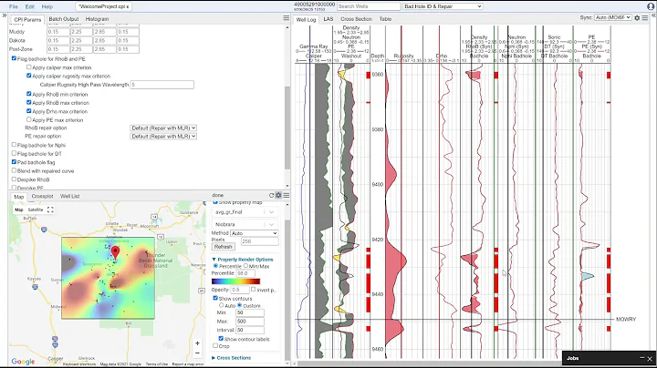Select the Min/Max radio button

point(246,266)
